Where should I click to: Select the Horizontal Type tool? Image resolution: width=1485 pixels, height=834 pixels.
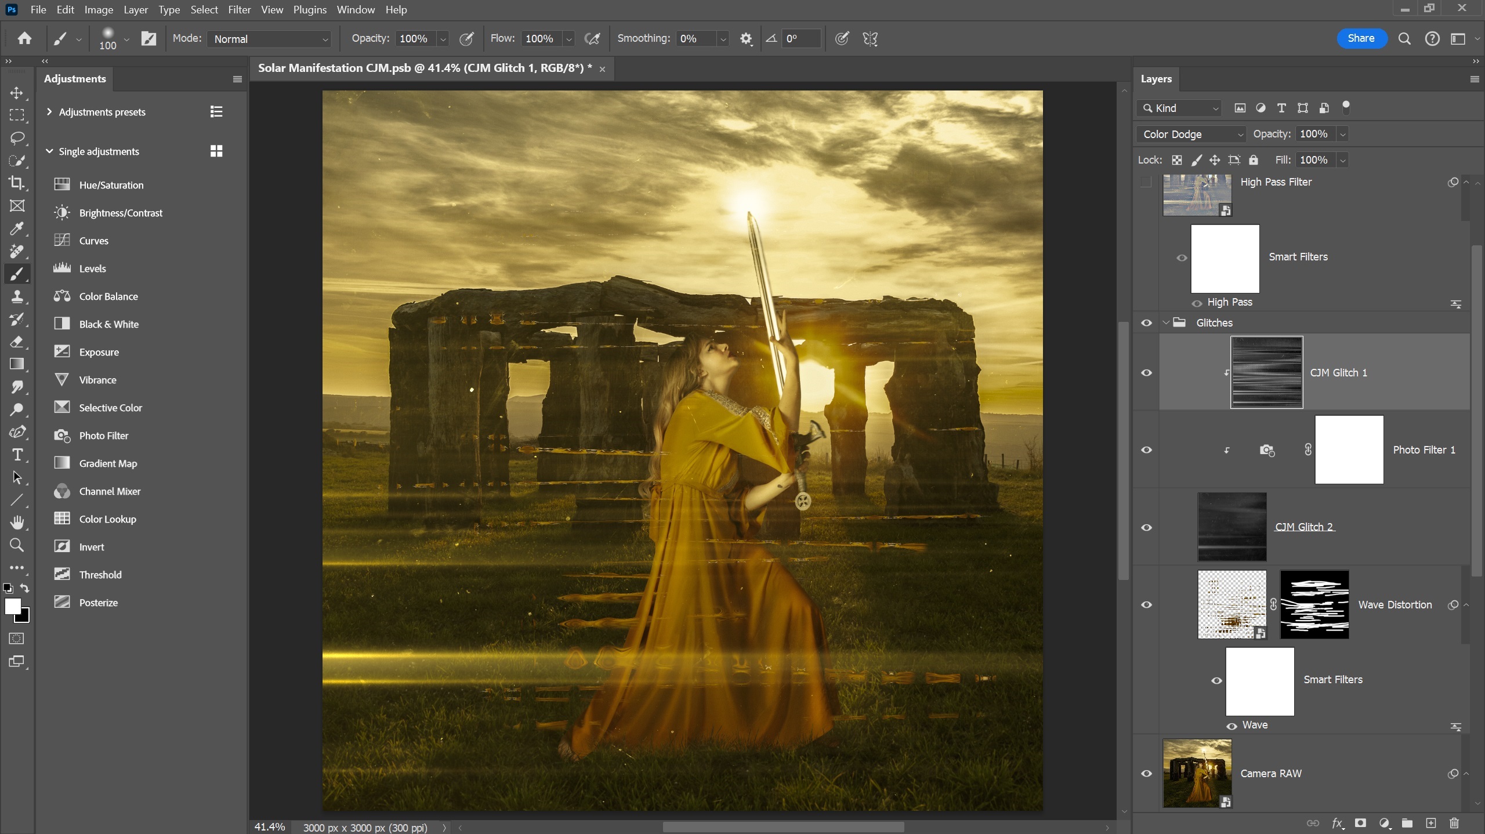click(x=17, y=455)
